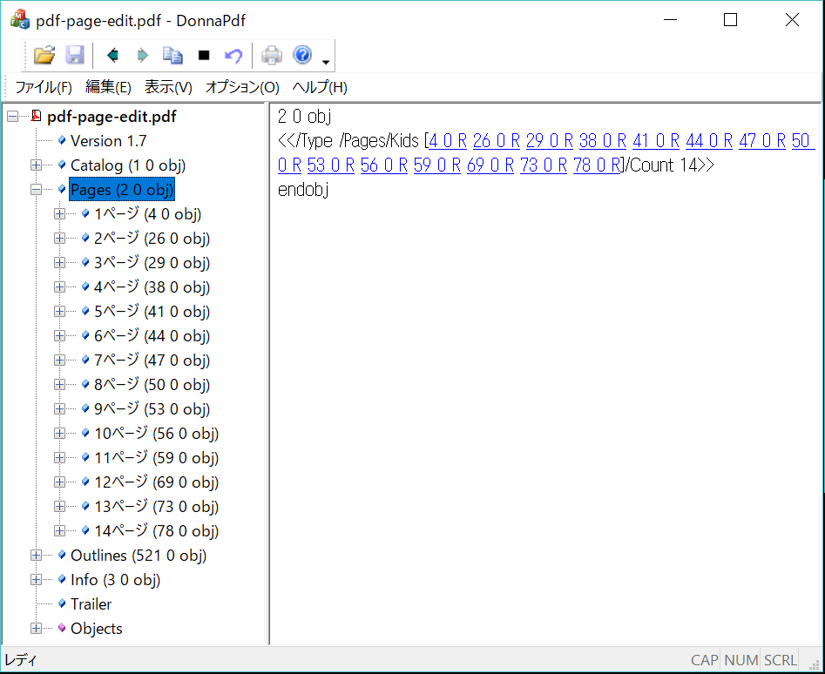This screenshot has height=674, width=825.
Task: Click the forward arrow toolbar icon
Action: coord(142,56)
